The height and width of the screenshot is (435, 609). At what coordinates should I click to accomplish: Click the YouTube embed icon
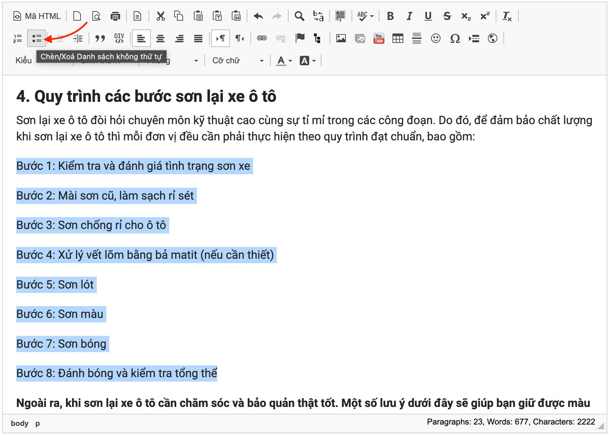(x=379, y=39)
